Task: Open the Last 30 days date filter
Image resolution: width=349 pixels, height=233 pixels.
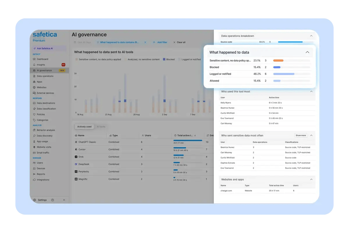Action: [83, 42]
